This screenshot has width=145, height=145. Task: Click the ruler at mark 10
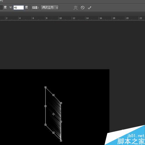tap(61, 18)
